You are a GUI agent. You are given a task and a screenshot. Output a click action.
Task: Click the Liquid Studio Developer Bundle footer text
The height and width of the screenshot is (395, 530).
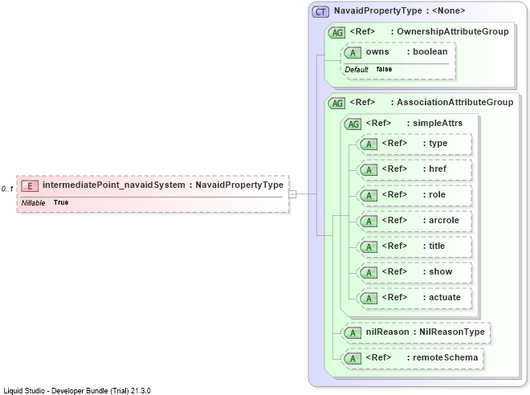point(77,391)
